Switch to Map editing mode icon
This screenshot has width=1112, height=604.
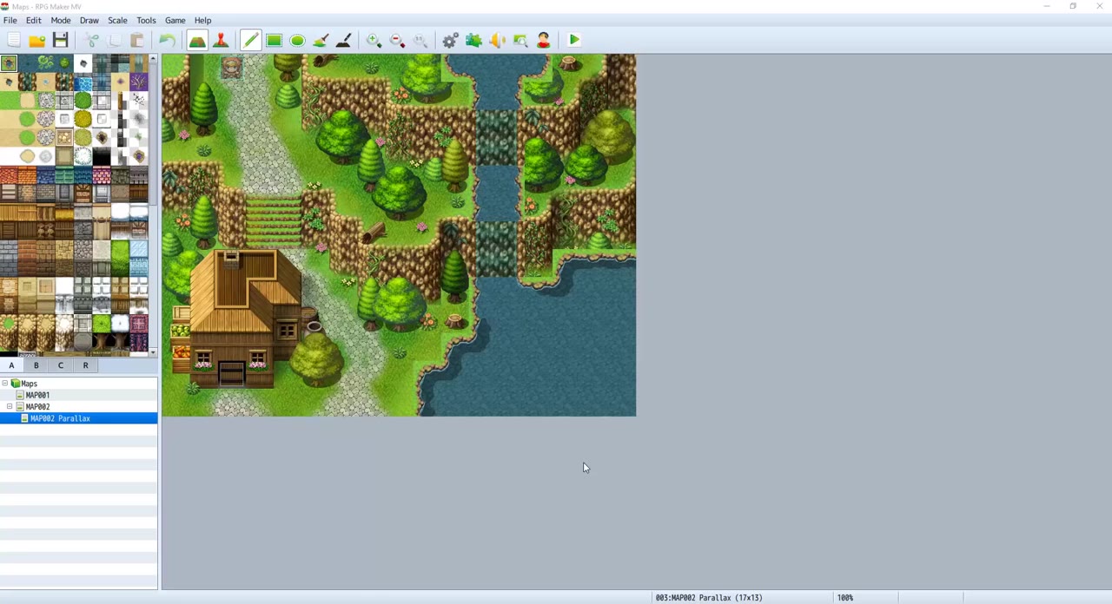pos(197,40)
